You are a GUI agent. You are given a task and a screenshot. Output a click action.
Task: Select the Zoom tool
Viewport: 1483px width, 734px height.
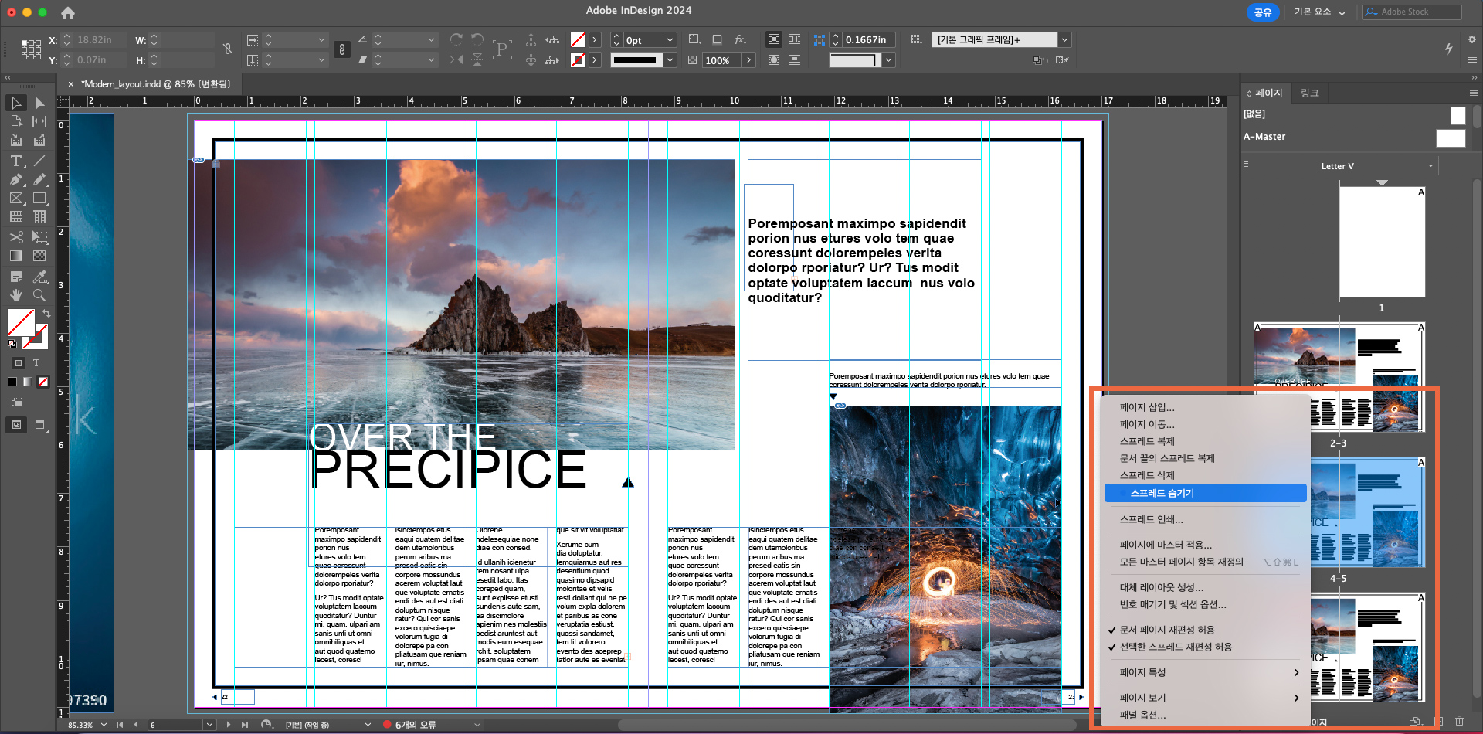[40, 296]
